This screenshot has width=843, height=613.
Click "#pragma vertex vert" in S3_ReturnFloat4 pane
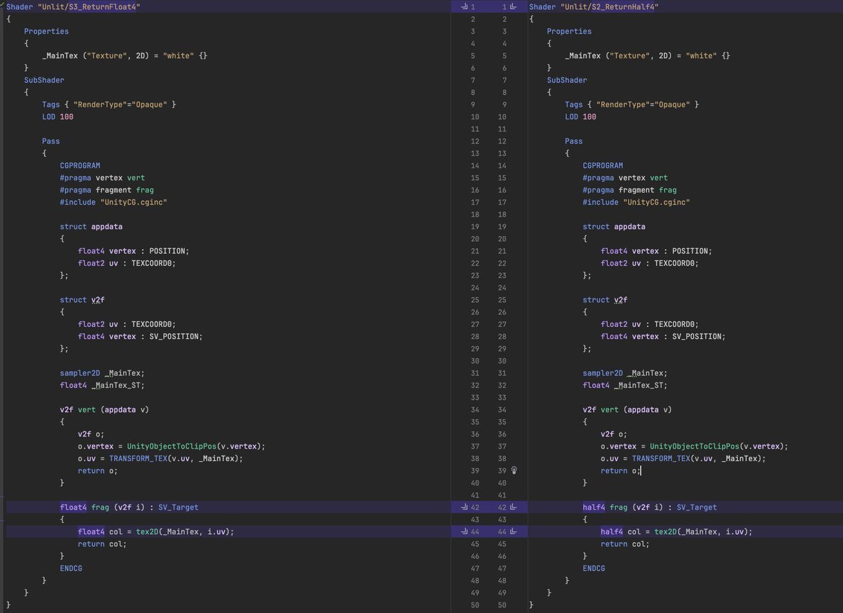pyautogui.click(x=103, y=178)
